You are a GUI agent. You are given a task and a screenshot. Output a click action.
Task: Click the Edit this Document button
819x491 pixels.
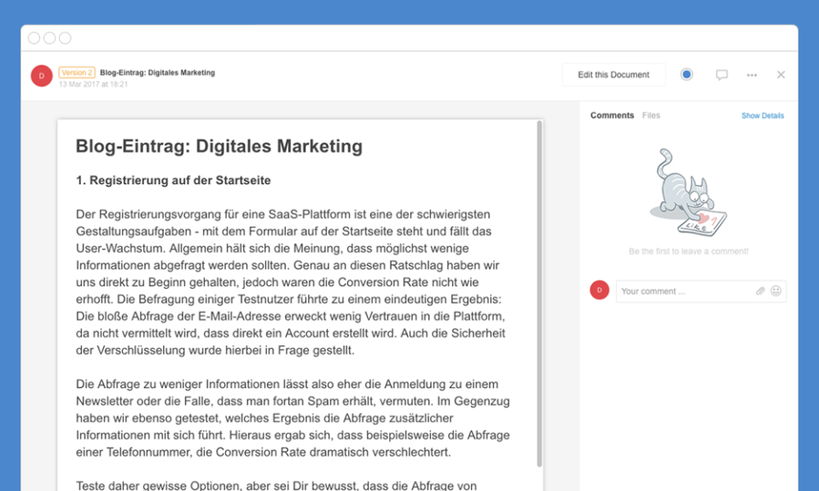pos(613,75)
